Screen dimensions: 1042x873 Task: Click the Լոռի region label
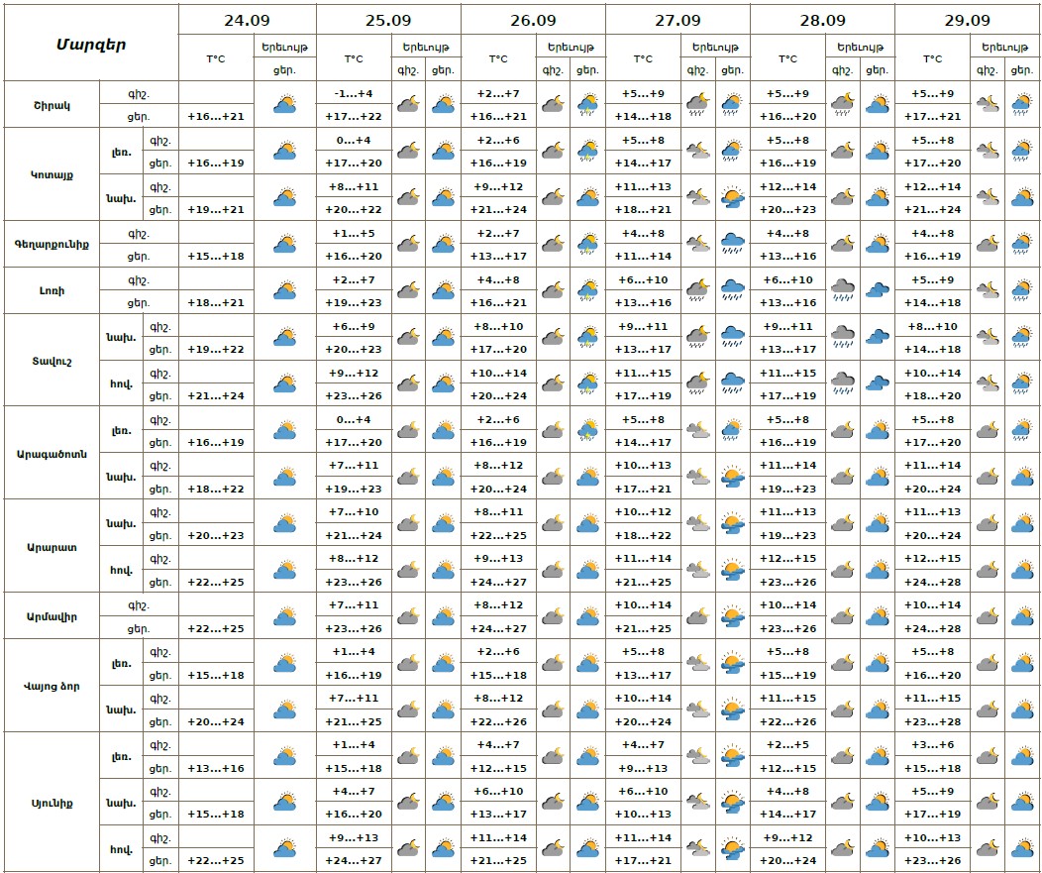(x=52, y=290)
